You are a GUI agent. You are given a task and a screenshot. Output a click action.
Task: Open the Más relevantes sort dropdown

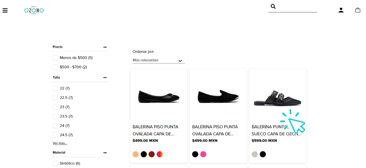[158, 60]
